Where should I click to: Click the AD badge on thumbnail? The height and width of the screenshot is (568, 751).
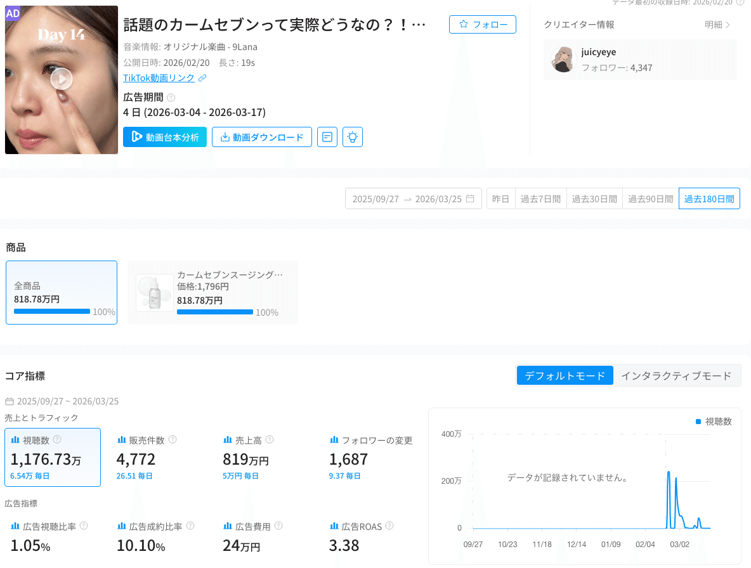tap(13, 13)
